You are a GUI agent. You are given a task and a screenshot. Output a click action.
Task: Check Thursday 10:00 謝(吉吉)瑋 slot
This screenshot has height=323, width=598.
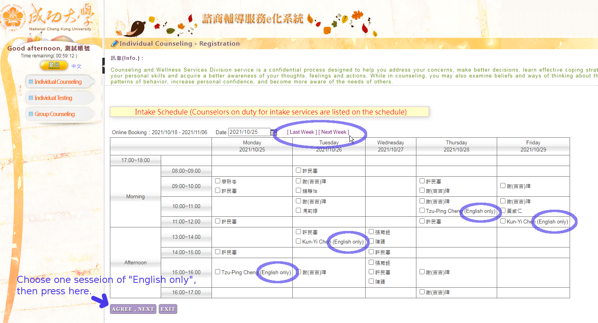tap(422, 201)
